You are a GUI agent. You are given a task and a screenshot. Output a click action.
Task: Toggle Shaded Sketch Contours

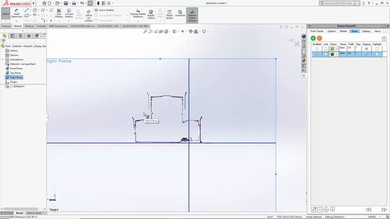(192, 15)
